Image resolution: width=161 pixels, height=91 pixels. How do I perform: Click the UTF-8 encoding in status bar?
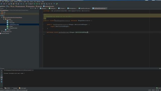[x=157, y=90]
